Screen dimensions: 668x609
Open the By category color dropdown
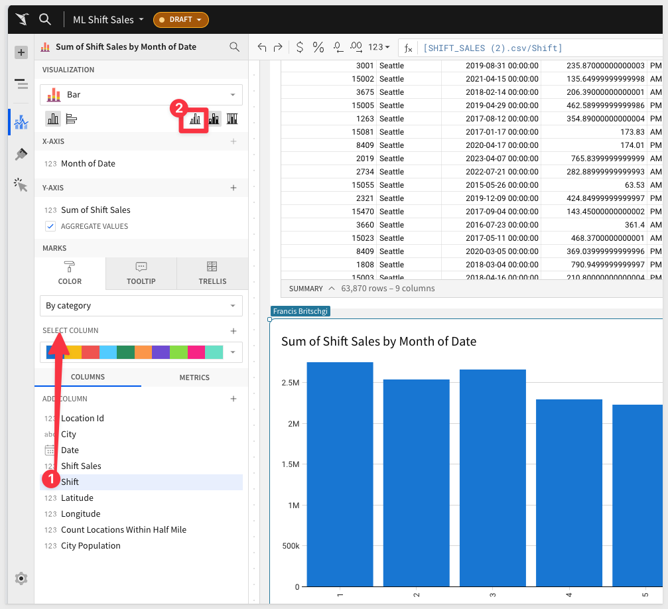click(141, 306)
